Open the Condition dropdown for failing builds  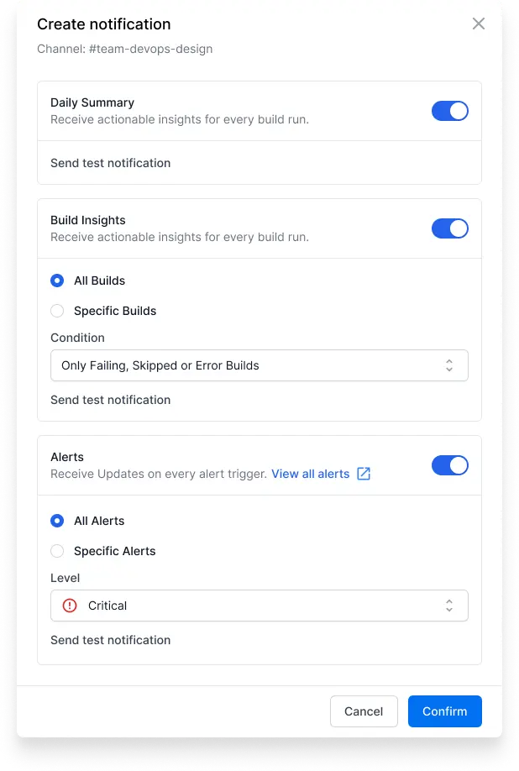(259, 365)
